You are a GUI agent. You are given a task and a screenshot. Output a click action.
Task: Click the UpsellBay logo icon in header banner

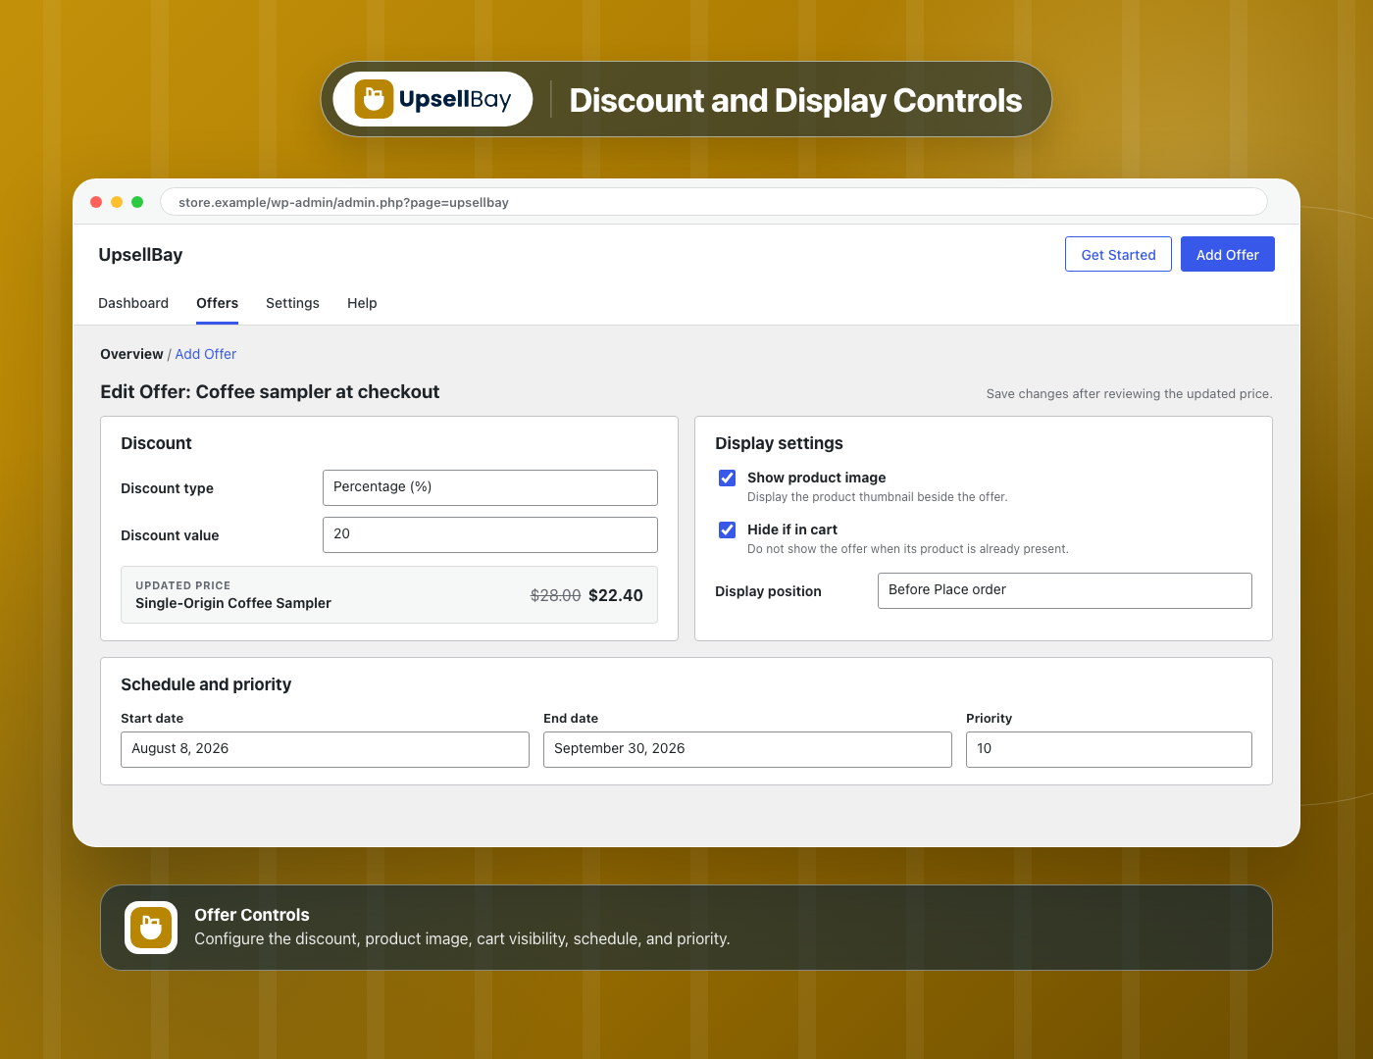tap(374, 99)
